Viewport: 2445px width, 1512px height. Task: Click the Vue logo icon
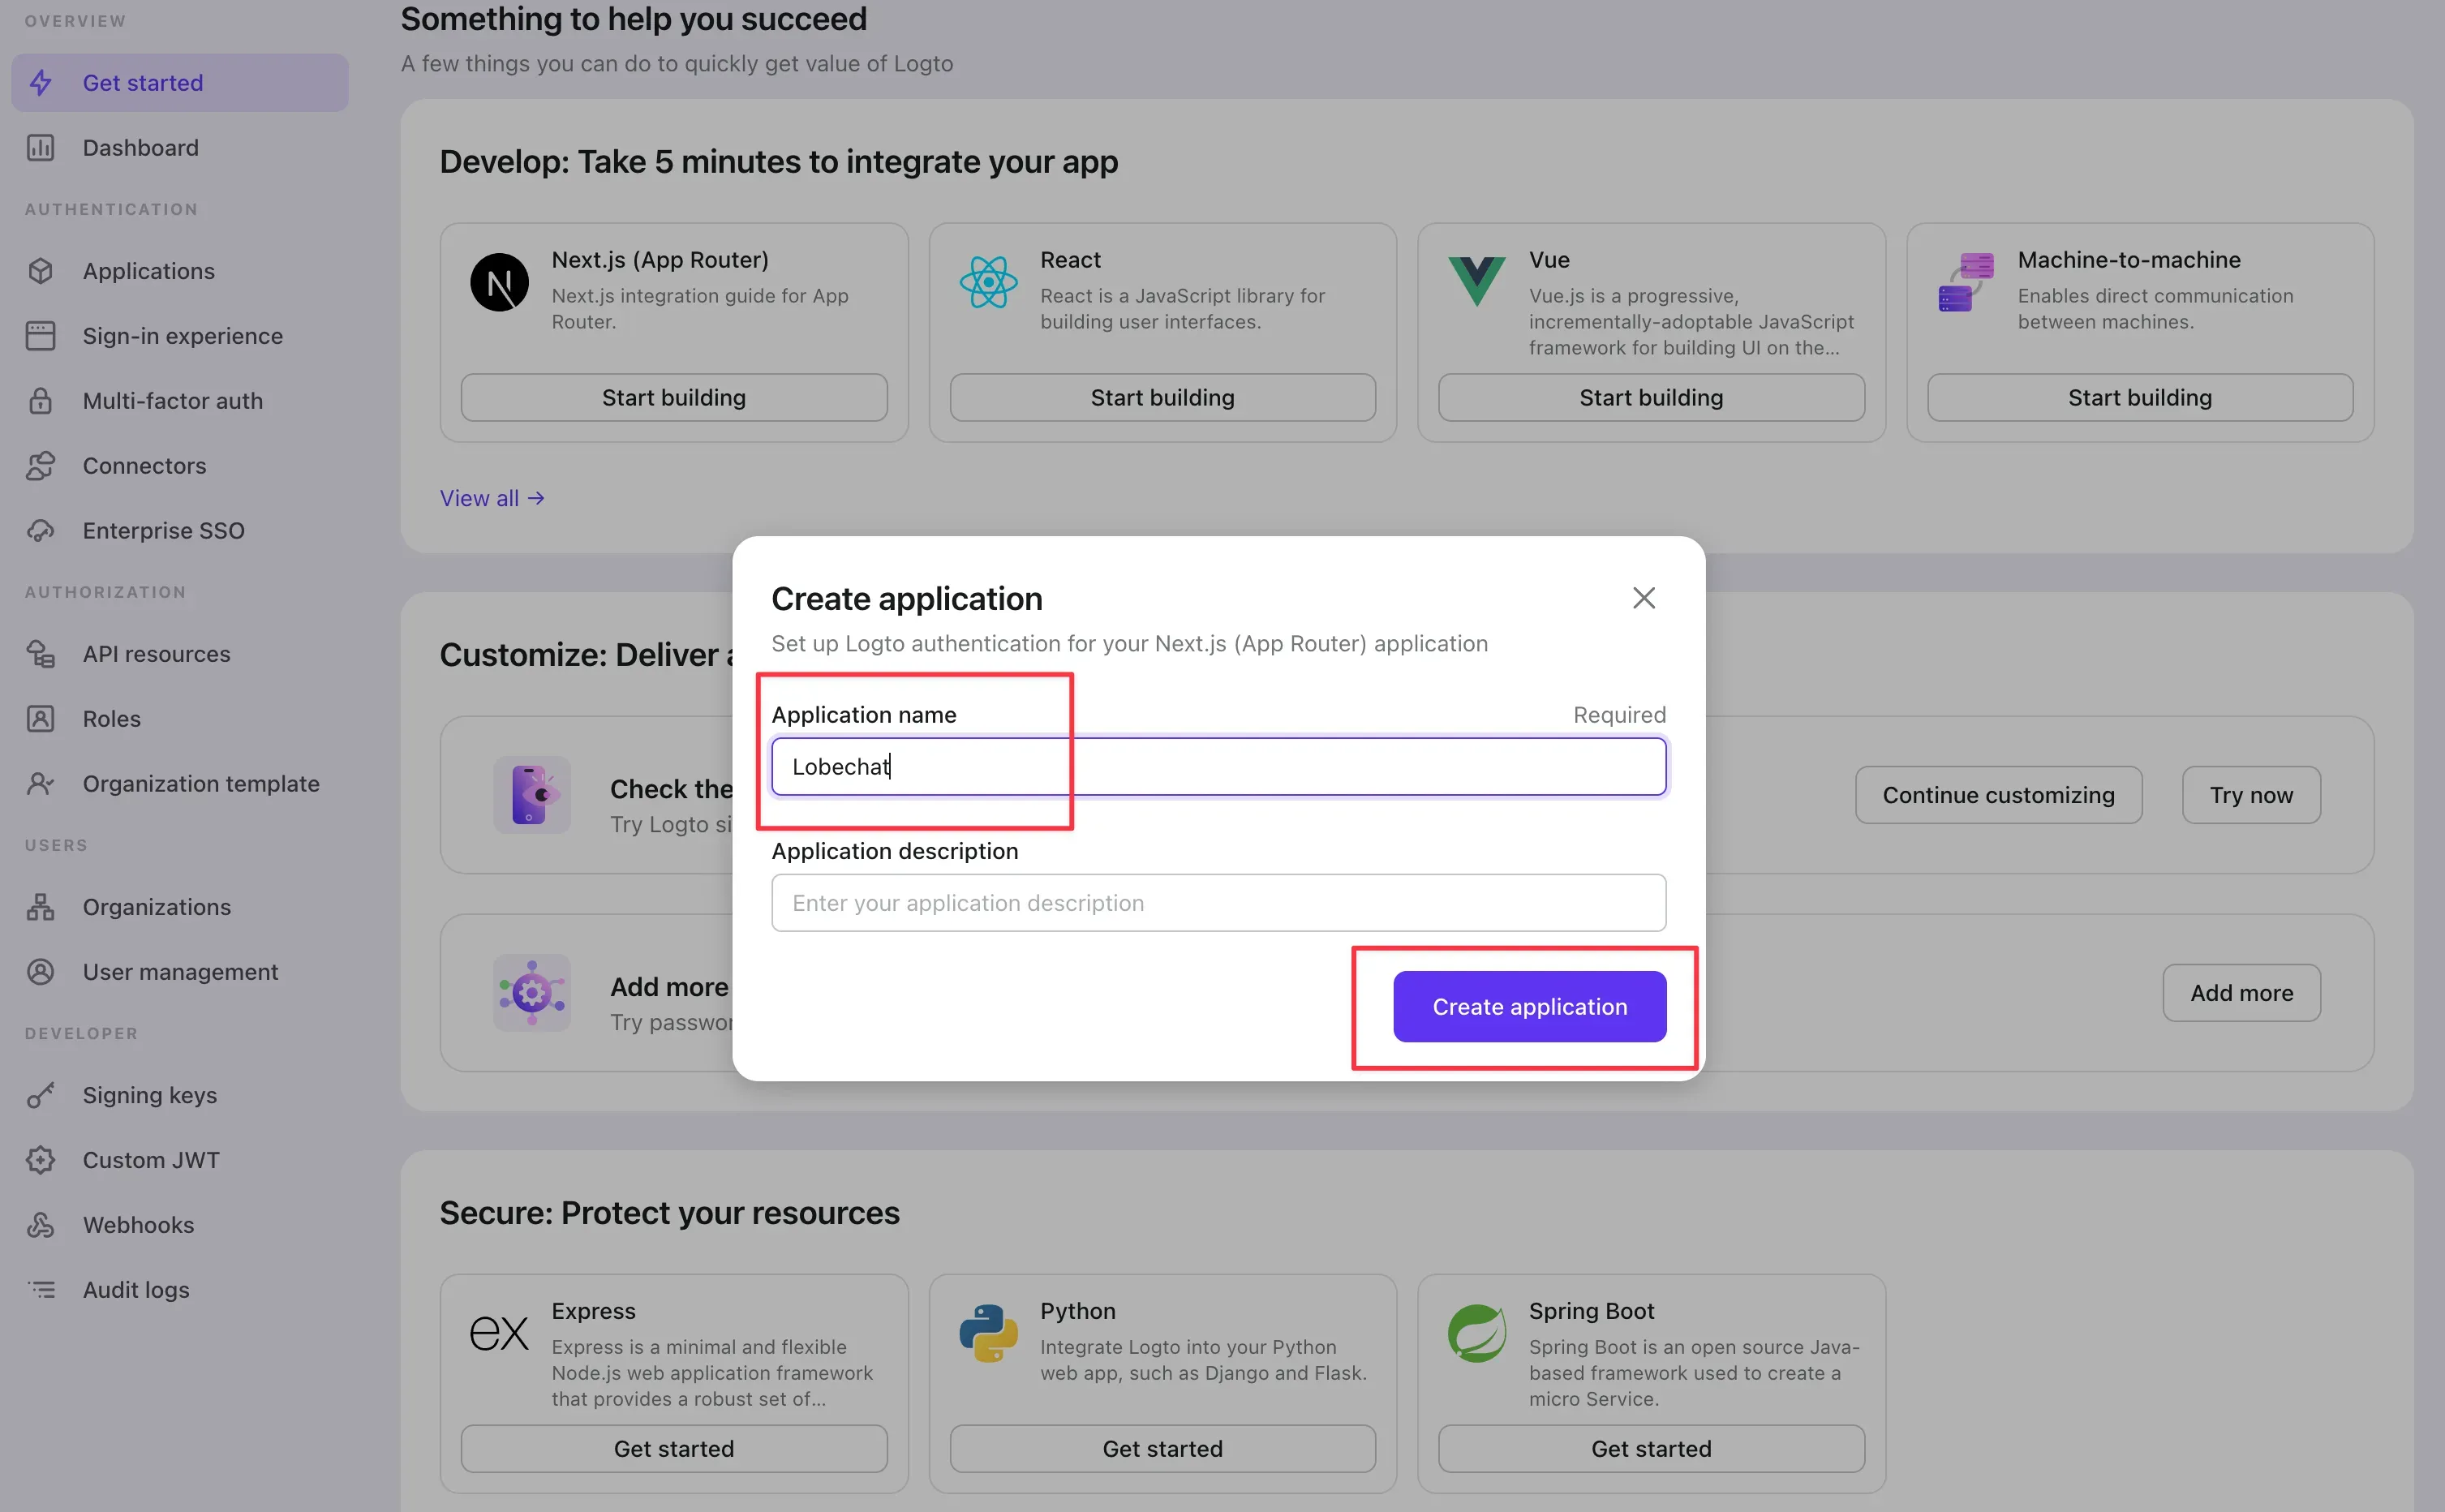pyautogui.click(x=1477, y=281)
